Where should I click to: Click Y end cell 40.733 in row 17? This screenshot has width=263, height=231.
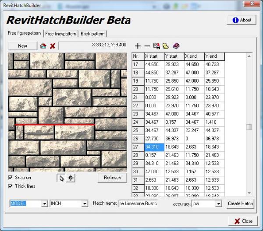click(214, 64)
